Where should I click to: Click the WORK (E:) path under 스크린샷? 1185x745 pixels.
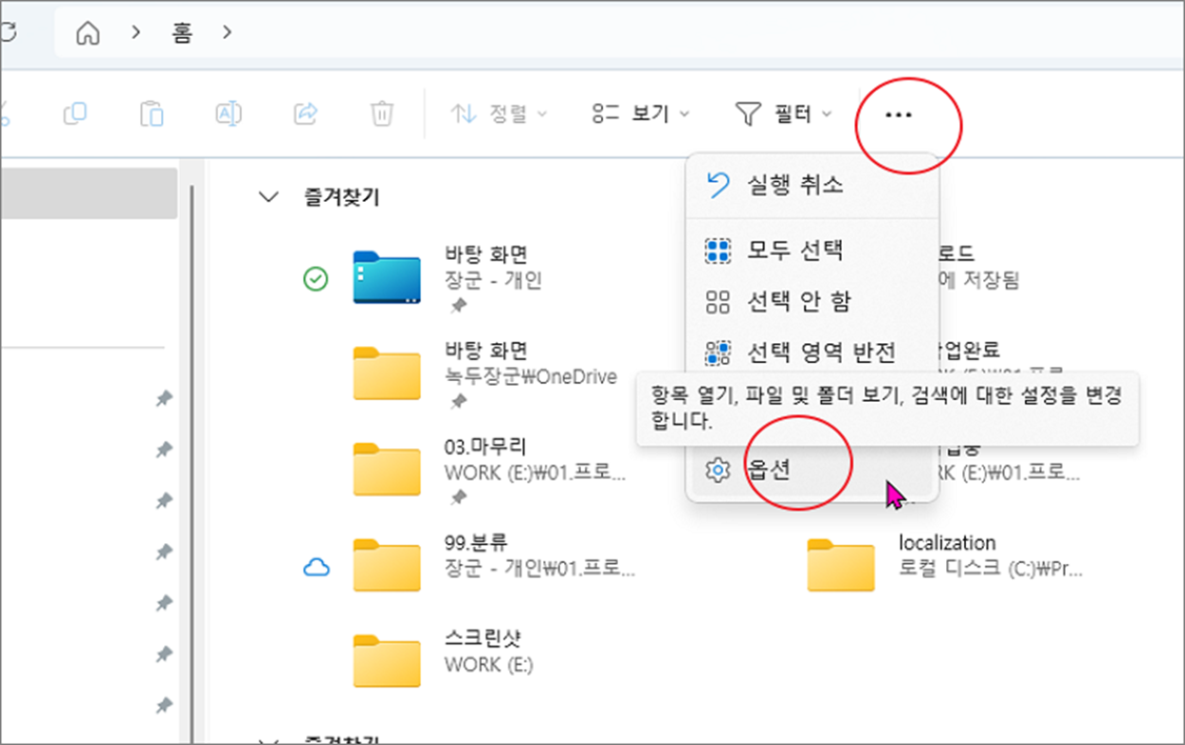click(x=489, y=664)
